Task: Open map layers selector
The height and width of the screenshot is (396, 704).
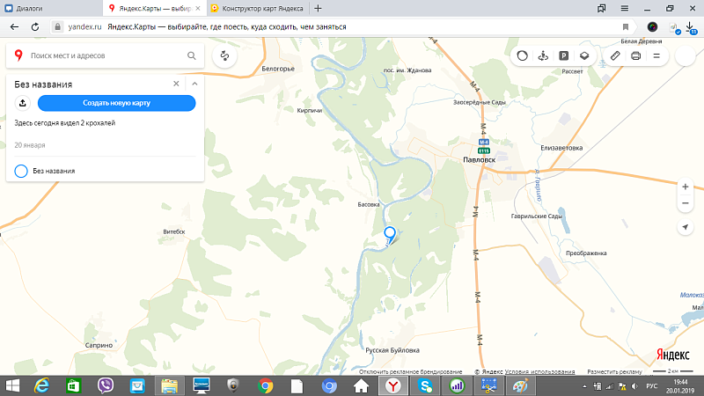Action: point(584,55)
